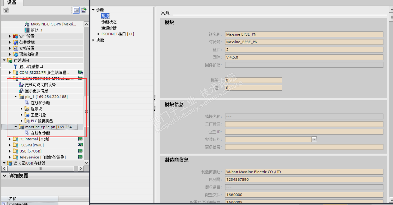
Task: Click the 短名称 field
Action: [304, 34]
